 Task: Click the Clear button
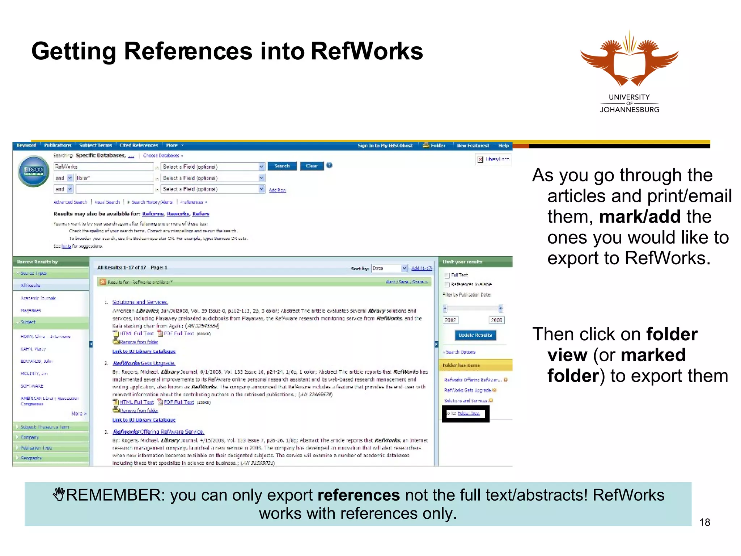pyautogui.click(x=312, y=166)
